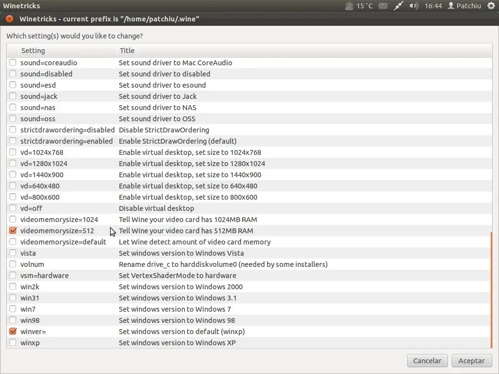
Task: Check the winxp checkbox
Action: 13,342
